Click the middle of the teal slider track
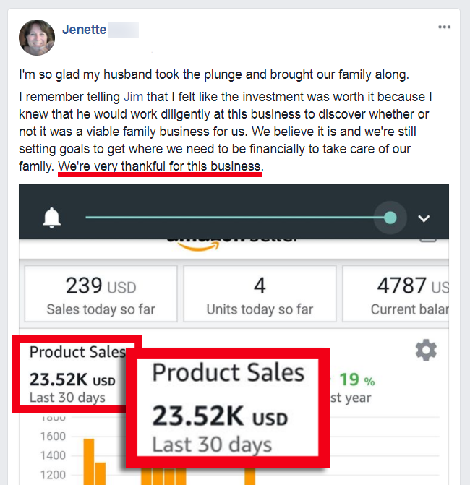The image size is (470, 485). [x=237, y=218]
